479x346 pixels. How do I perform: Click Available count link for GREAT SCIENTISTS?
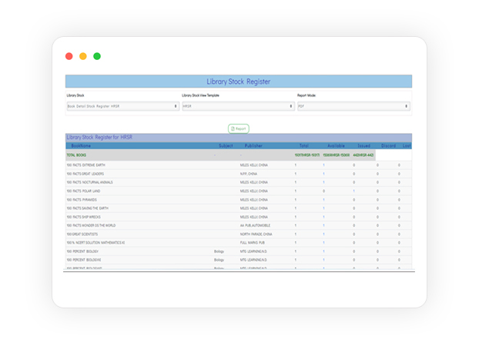click(323, 235)
